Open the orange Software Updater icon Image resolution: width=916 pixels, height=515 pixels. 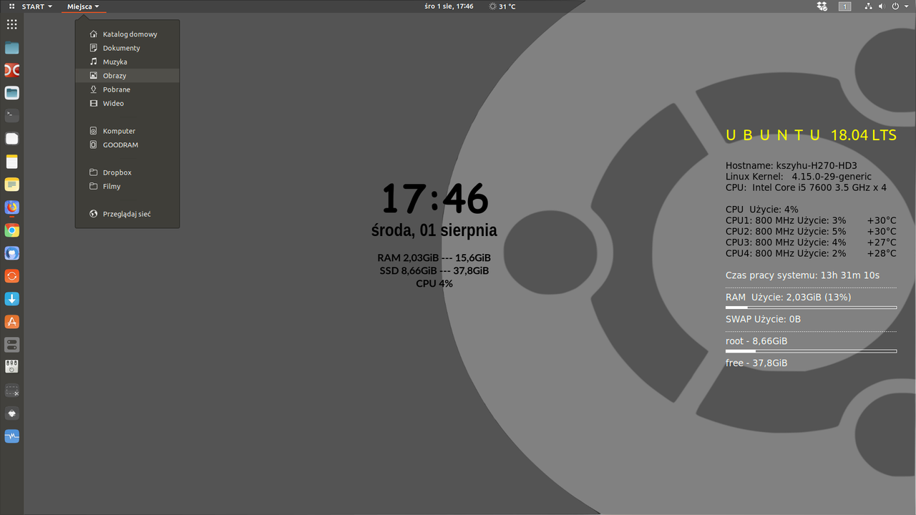click(x=11, y=276)
